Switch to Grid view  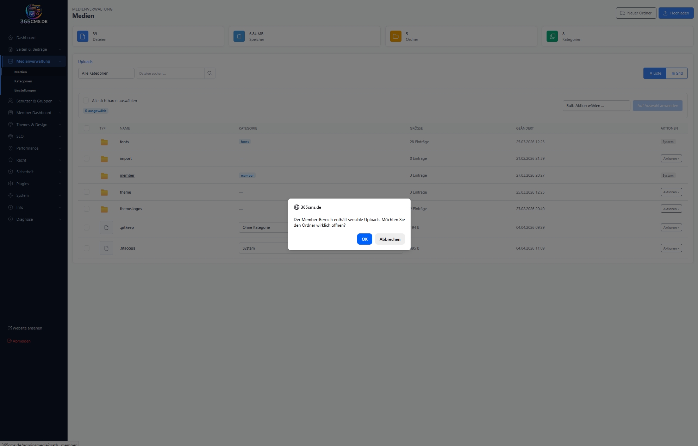click(677, 73)
